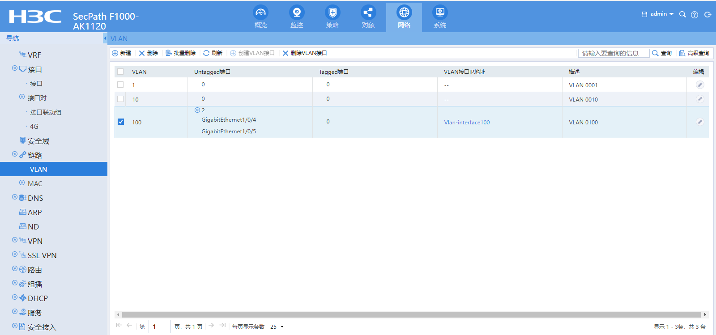The height and width of the screenshot is (335, 716).
Task: Click the H3C logo
Action: pyautogui.click(x=35, y=17)
